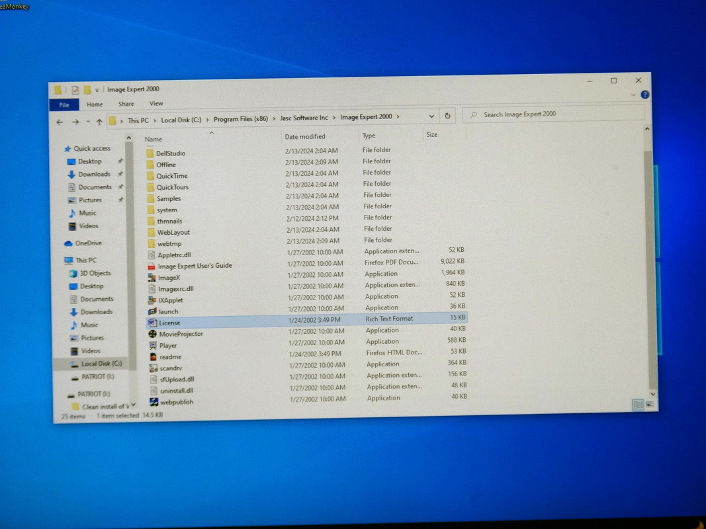Open the recent locations dropdown arrow
This screenshot has width=706, height=529.
point(88,122)
